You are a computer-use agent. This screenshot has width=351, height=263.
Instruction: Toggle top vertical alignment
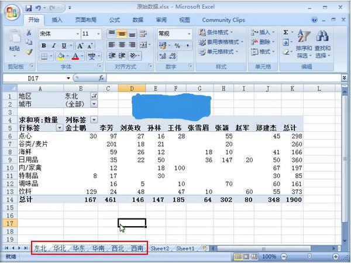pyautogui.click(x=112, y=33)
